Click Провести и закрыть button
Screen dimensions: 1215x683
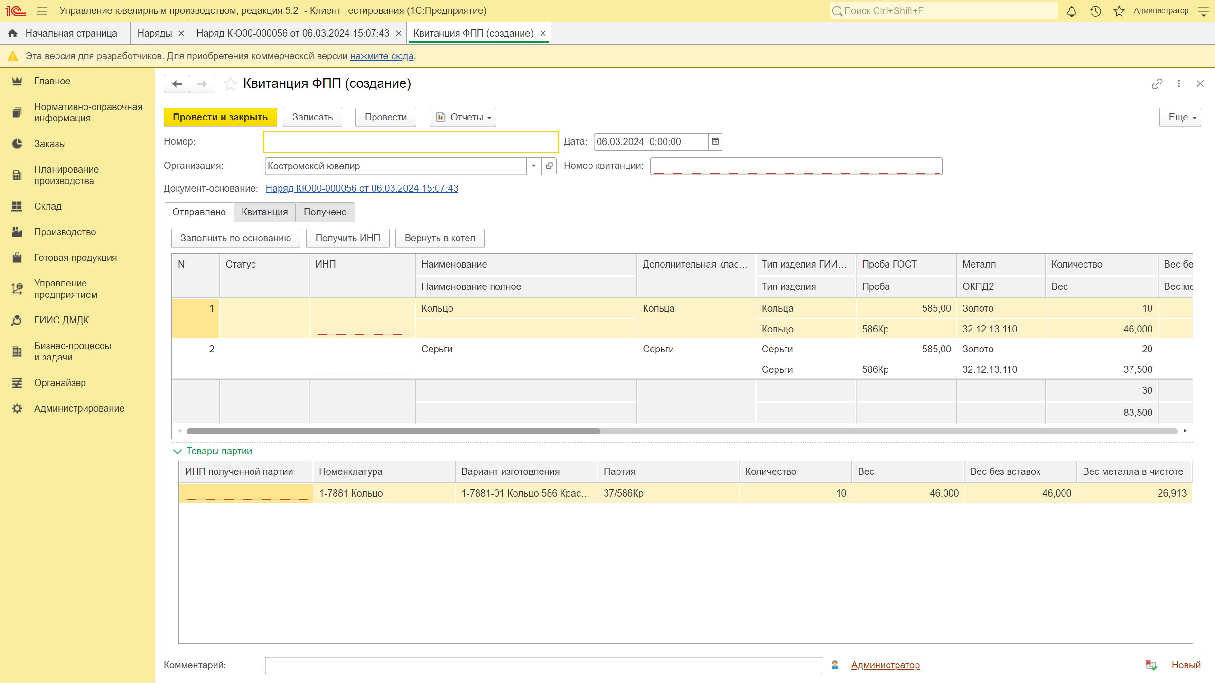click(220, 117)
